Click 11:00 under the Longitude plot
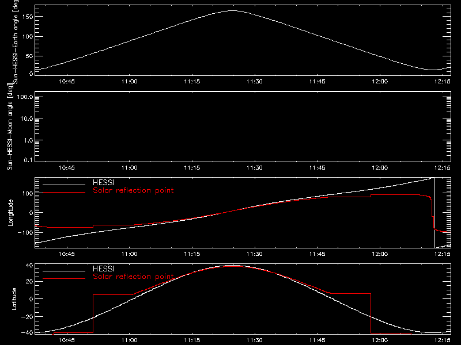 click(x=129, y=254)
